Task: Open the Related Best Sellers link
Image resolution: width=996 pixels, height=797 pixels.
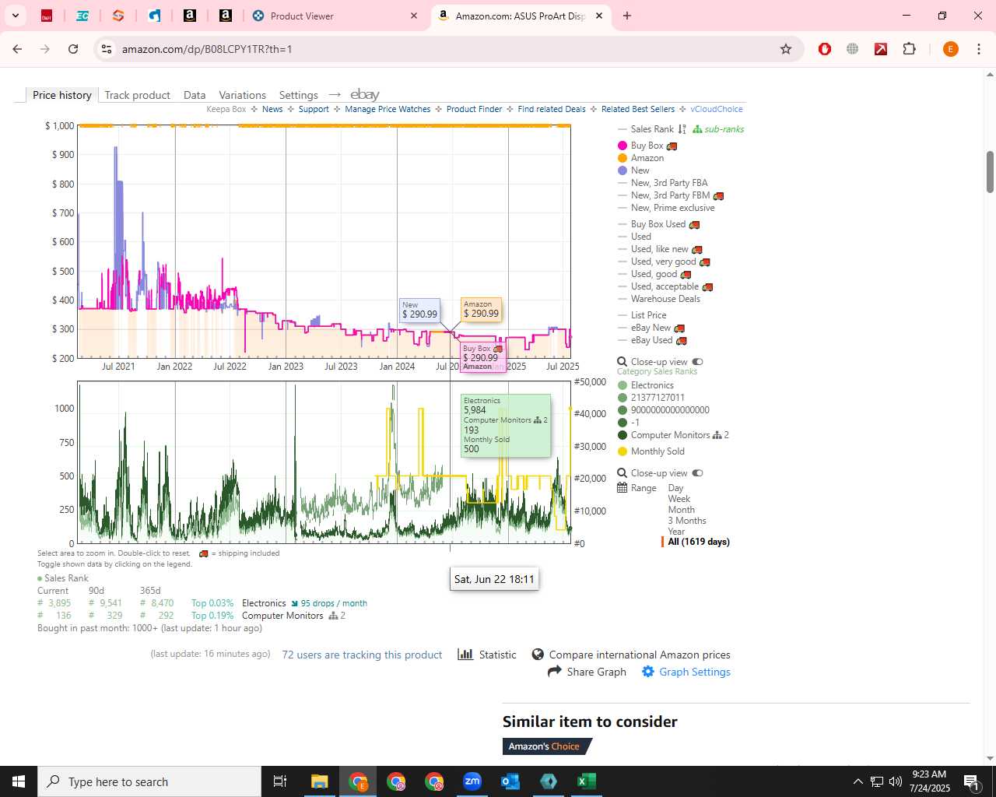Action: pyautogui.click(x=638, y=109)
